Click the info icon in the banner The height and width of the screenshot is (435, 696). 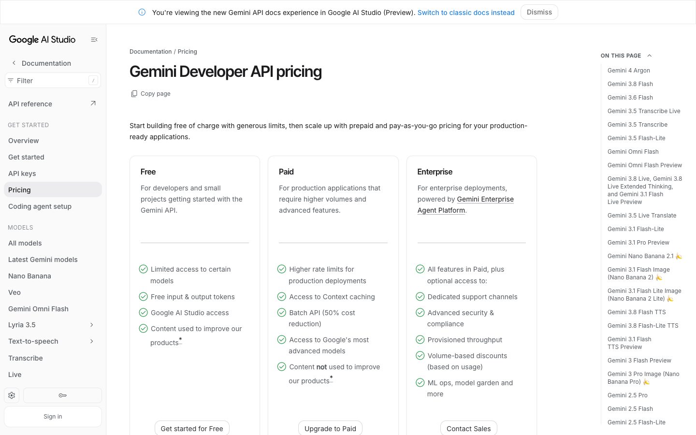point(142,12)
